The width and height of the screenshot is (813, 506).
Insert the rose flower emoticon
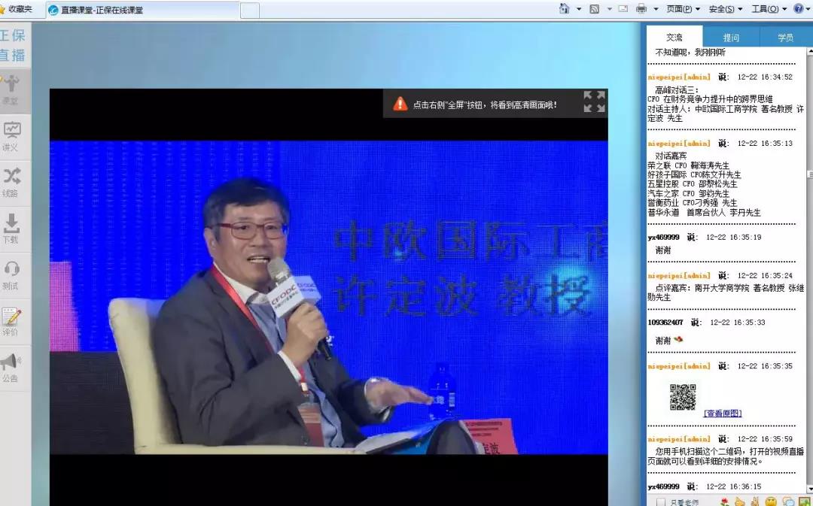click(x=724, y=500)
